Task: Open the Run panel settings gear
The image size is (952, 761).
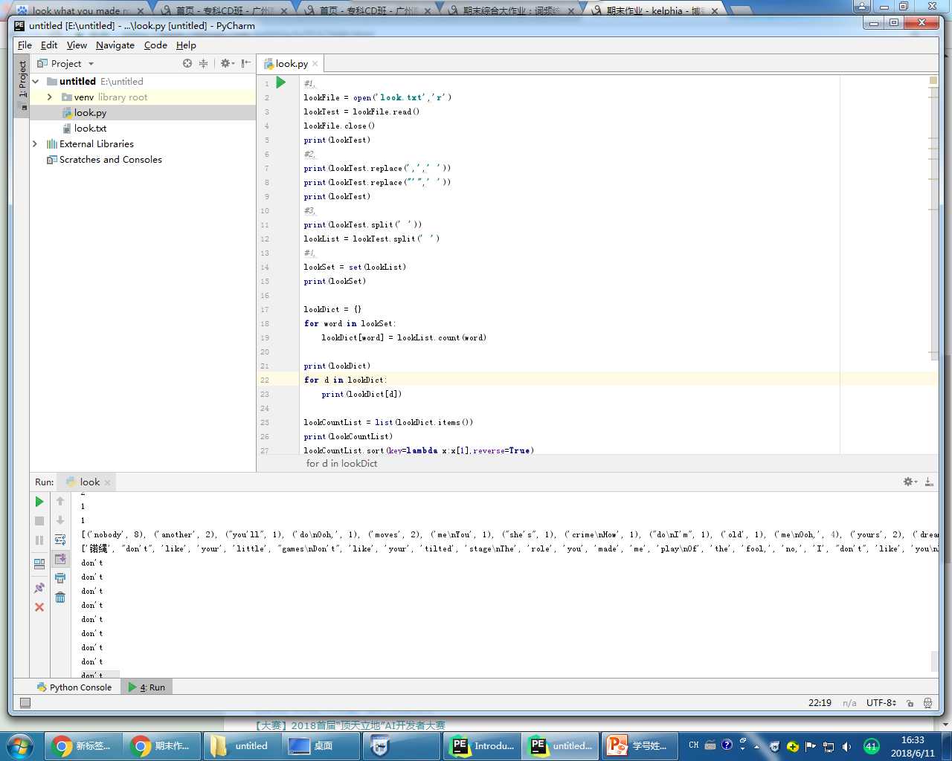Action: [x=910, y=482]
